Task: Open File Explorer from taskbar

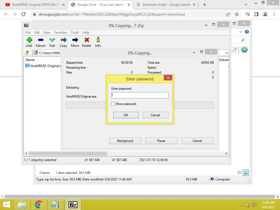Action: tap(22, 205)
